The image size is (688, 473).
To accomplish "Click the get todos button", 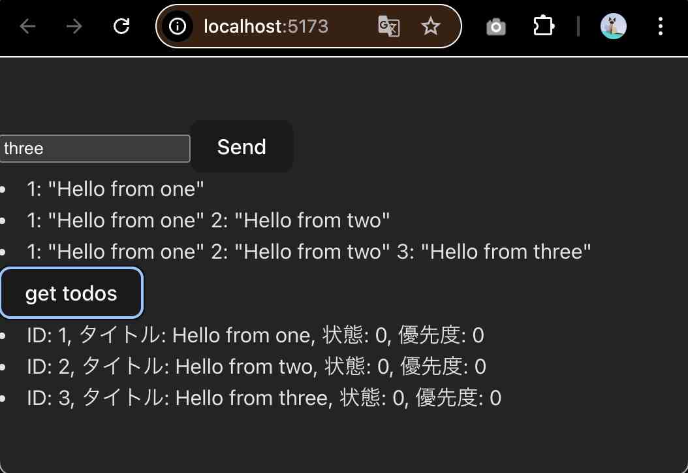I will click(x=71, y=293).
